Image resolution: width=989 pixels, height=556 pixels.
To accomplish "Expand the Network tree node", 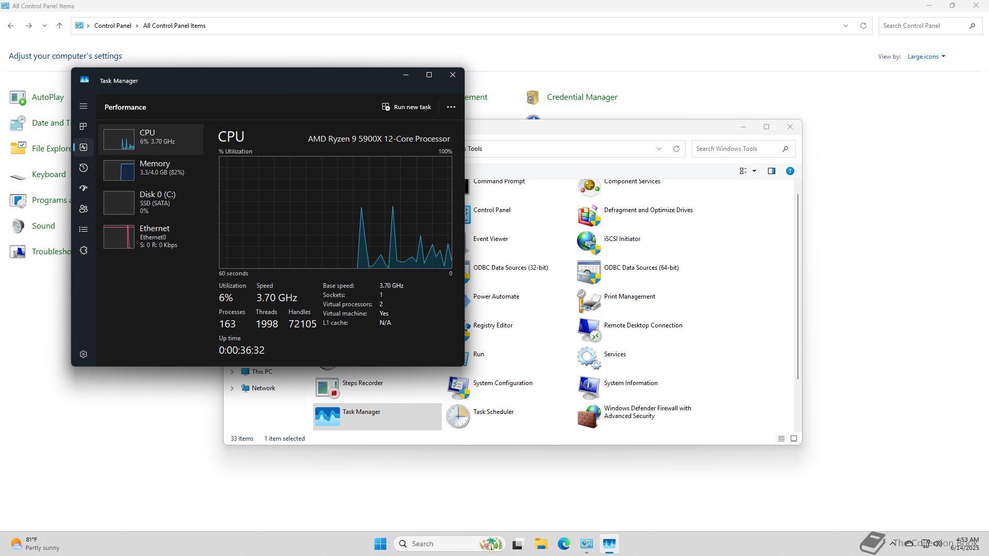I will 232,388.
